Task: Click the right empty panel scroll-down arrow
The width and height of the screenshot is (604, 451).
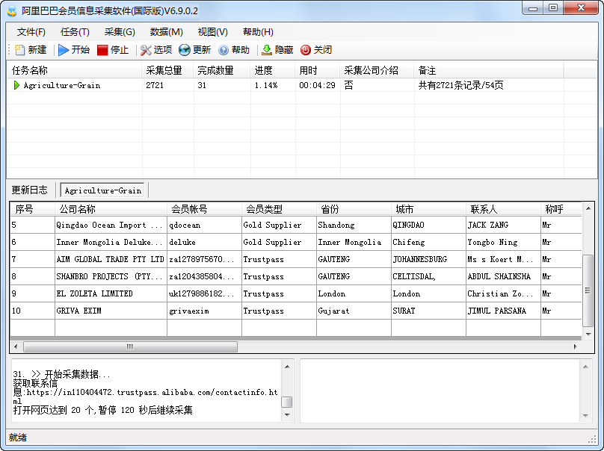Action: point(585,416)
